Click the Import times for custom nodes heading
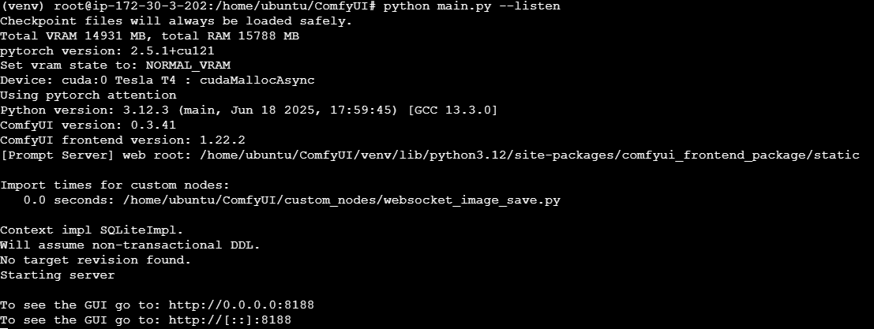This screenshot has height=329, width=874. (114, 185)
